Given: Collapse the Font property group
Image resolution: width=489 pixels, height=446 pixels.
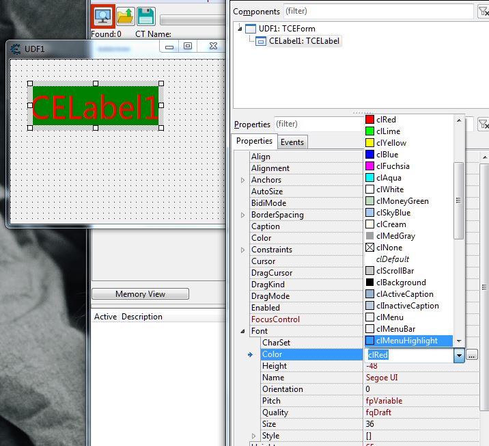Looking at the screenshot, I should tap(243, 331).
